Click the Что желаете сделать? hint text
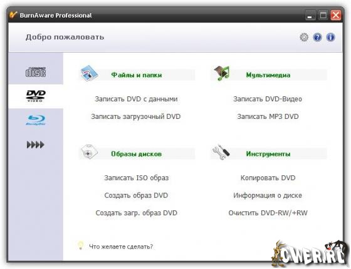 (121, 246)
